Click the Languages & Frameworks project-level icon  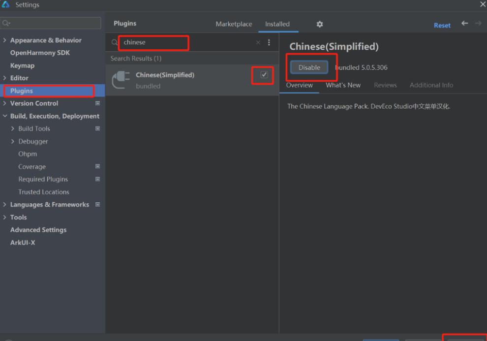(97, 204)
